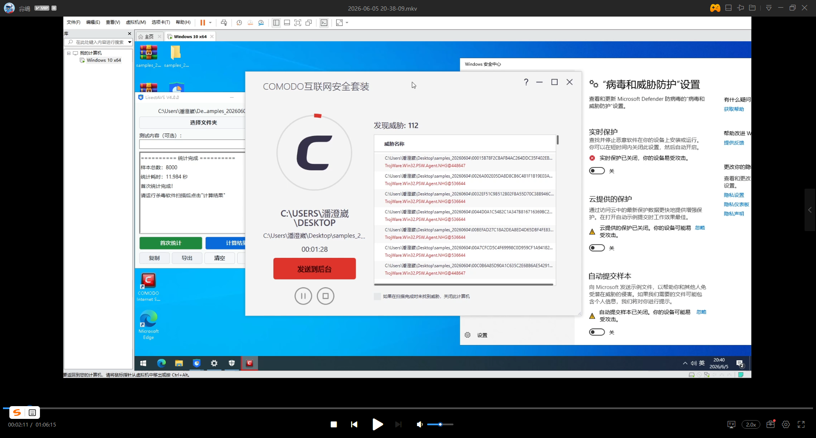Screen dimensions: 816x438
Task: Open the 选项卡(T) menu
Action: 161,23
